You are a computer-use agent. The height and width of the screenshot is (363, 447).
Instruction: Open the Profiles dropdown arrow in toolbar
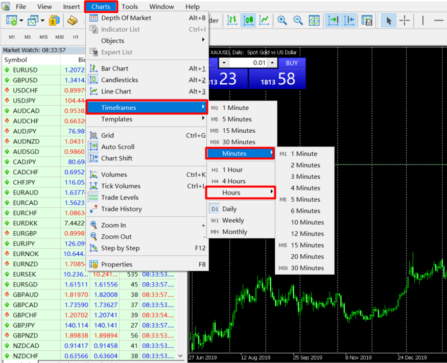click(x=43, y=21)
